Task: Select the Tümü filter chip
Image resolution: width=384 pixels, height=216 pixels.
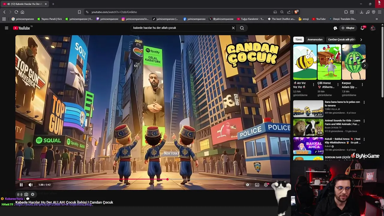Action: point(298,40)
